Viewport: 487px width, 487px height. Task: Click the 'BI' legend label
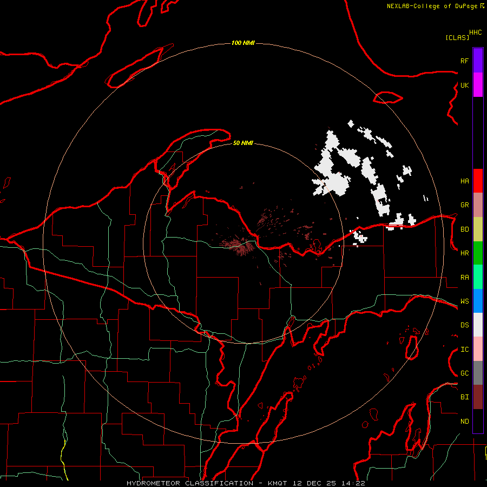click(465, 397)
